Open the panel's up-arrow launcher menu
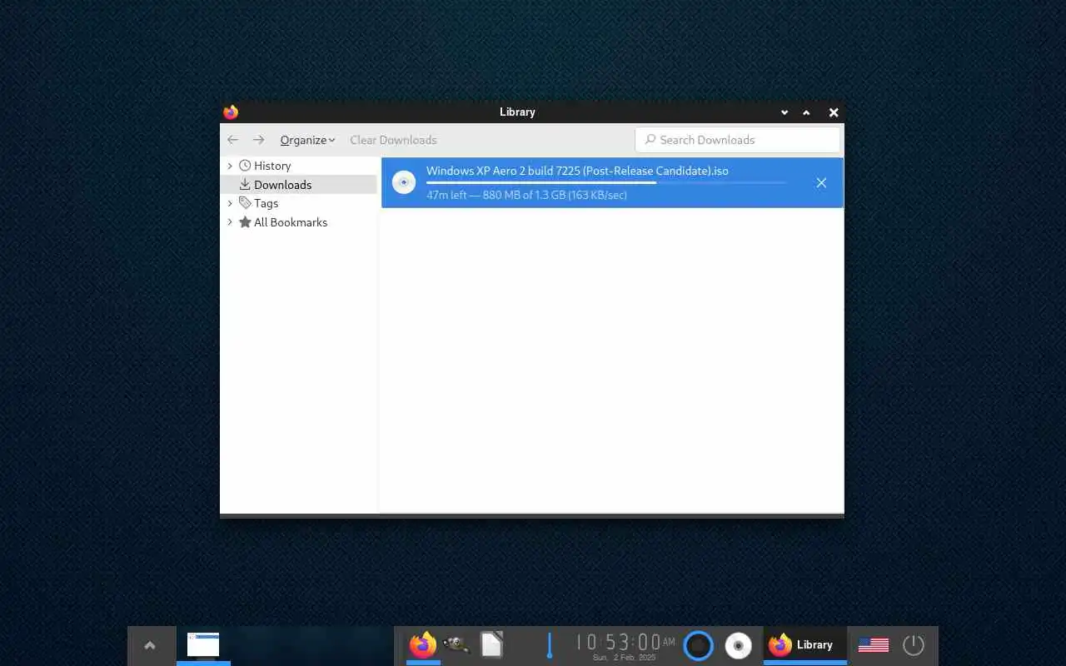Screen dimensions: 1066x666 point(150,645)
